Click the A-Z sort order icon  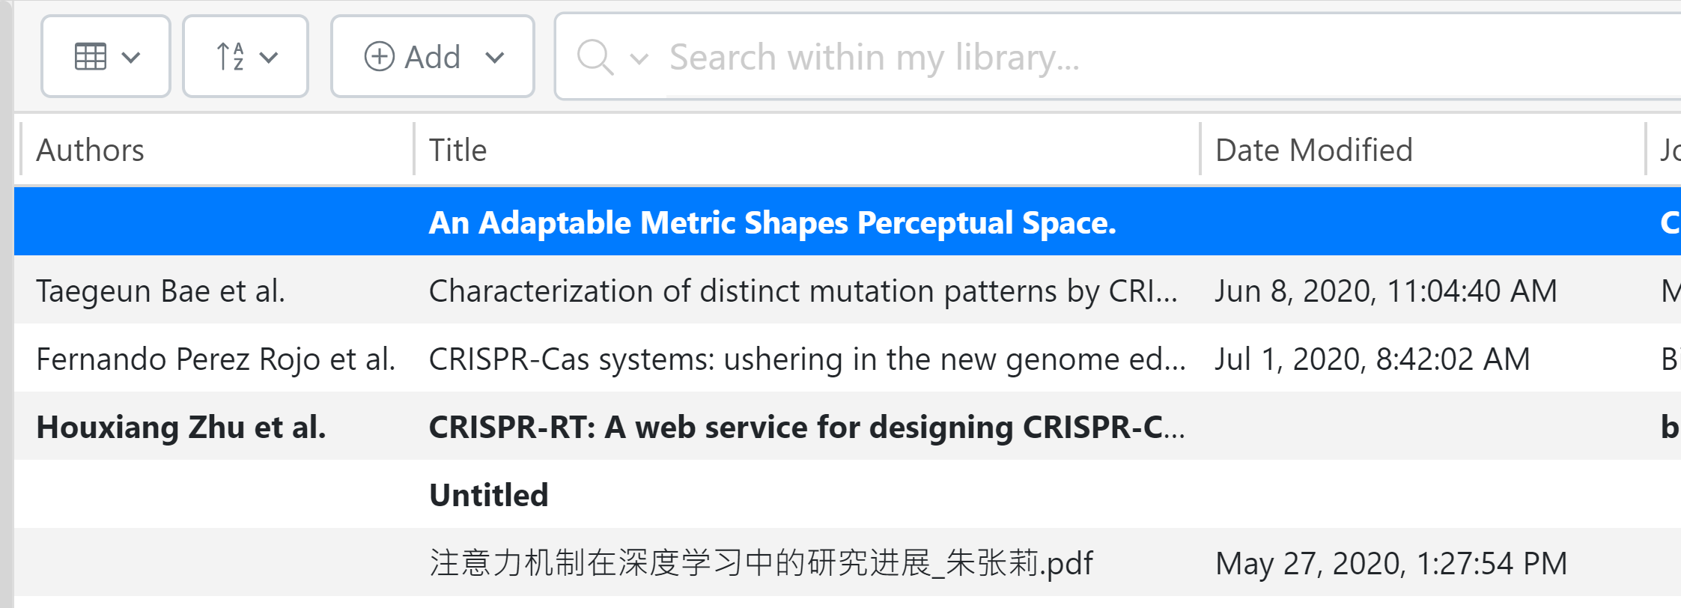pyautogui.click(x=230, y=57)
